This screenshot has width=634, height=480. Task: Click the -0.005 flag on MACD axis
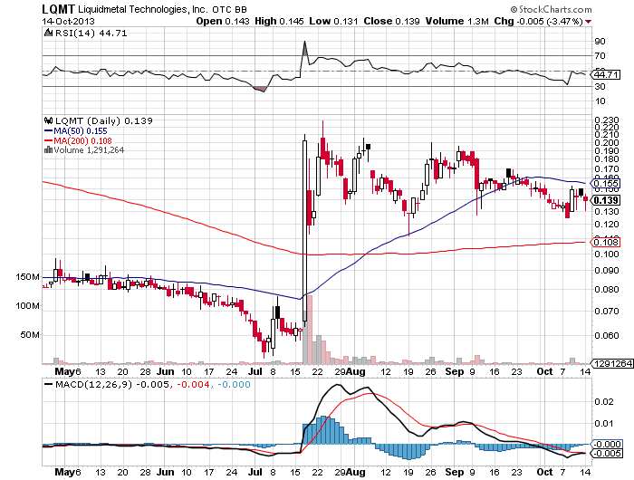pyautogui.click(x=606, y=454)
